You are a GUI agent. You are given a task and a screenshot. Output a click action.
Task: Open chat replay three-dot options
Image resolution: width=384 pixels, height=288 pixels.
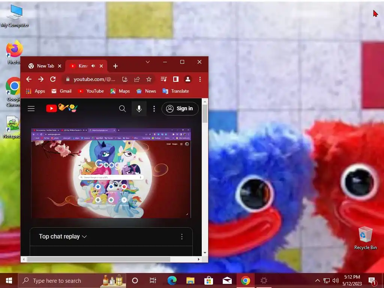[x=182, y=237]
